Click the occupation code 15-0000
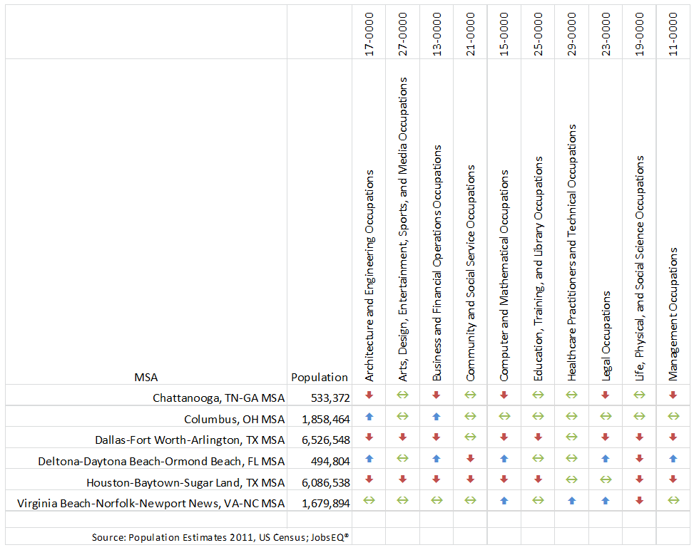The image size is (694, 550). pos(504,34)
